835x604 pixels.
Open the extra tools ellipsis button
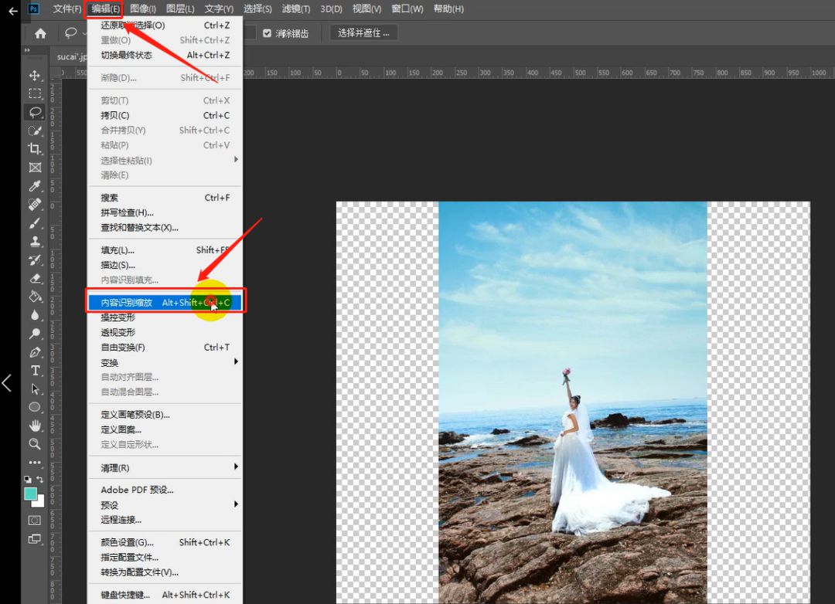(35, 463)
